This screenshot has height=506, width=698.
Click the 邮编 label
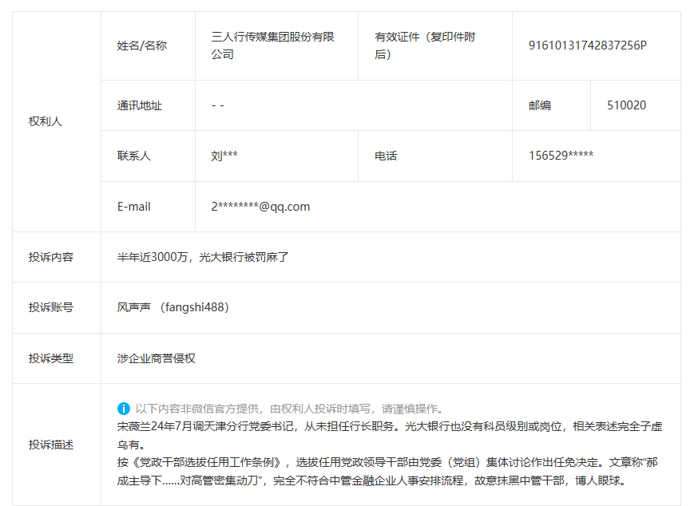coord(540,105)
